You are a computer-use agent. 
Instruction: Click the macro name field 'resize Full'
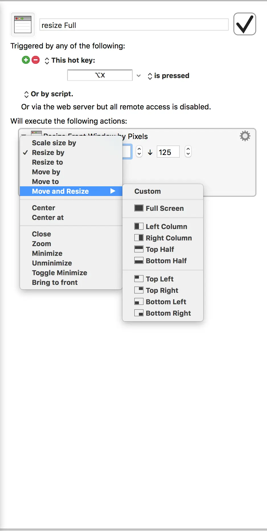click(134, 25)
